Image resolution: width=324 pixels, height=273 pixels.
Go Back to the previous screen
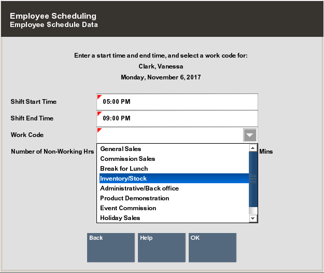[111, 248]
